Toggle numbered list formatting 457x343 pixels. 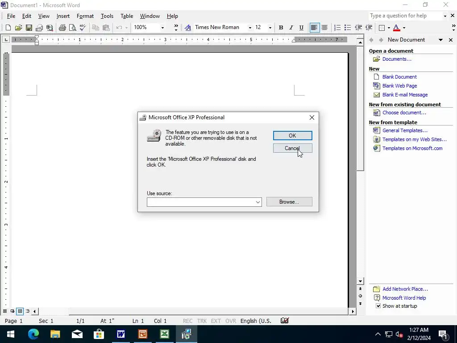click(x=337, y=28)
